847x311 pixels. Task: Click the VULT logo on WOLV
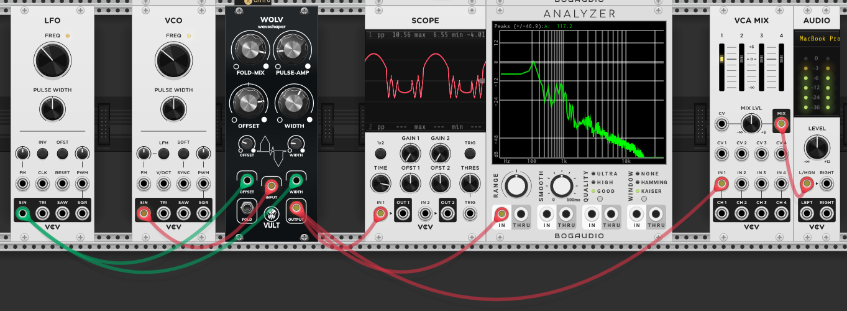(x=271, y=218)
